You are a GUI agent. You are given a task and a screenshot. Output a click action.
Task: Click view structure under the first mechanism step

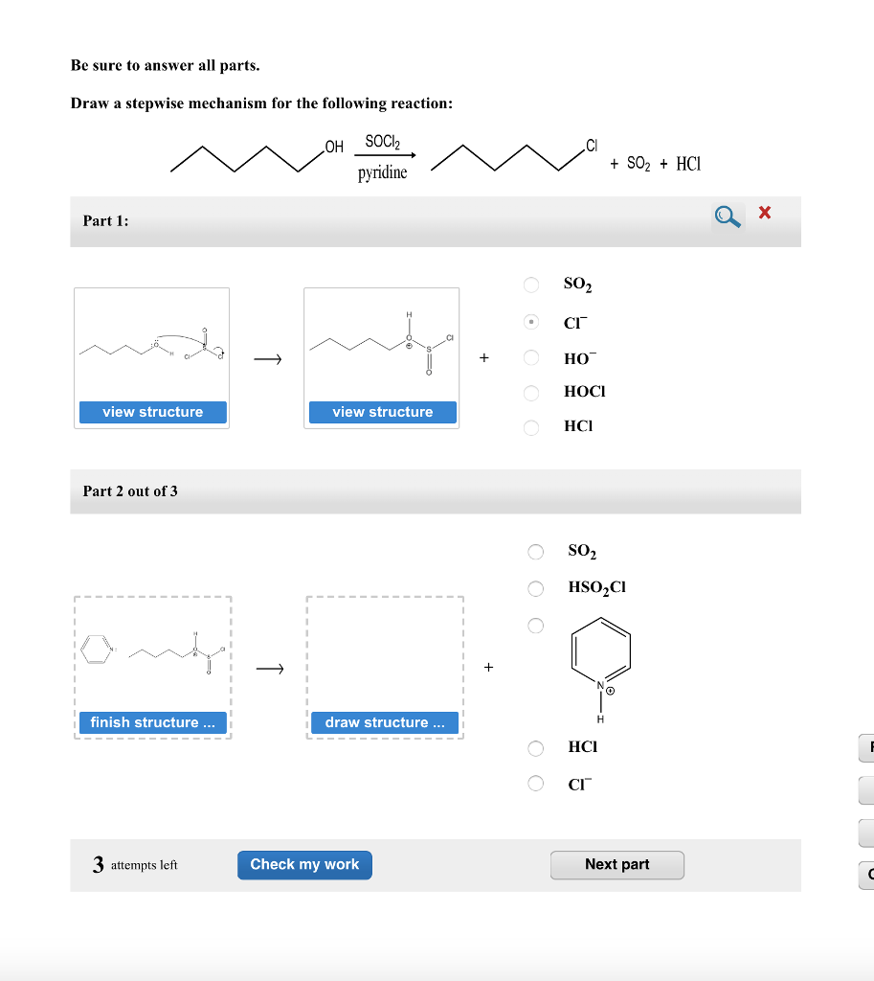[x=151, y=412]
